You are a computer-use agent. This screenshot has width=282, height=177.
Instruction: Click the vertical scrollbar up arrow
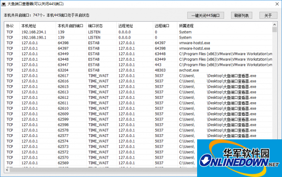[274, 24]
